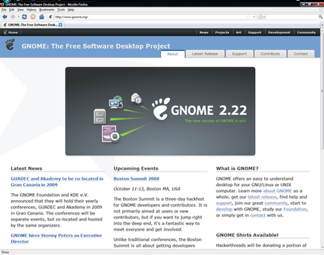This screenshot has height=255, width=324.
Task: Open the address bar history dropdown
Action: click(254, 17)
